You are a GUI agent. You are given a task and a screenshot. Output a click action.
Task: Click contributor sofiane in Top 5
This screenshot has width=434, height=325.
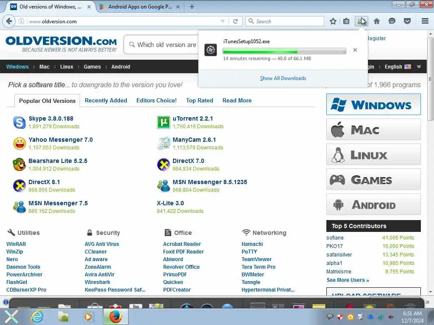tap(335, 238)
